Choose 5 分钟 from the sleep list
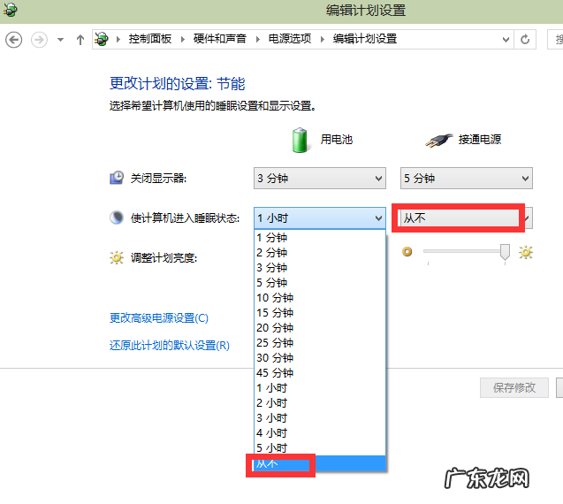 pos(320,283)
